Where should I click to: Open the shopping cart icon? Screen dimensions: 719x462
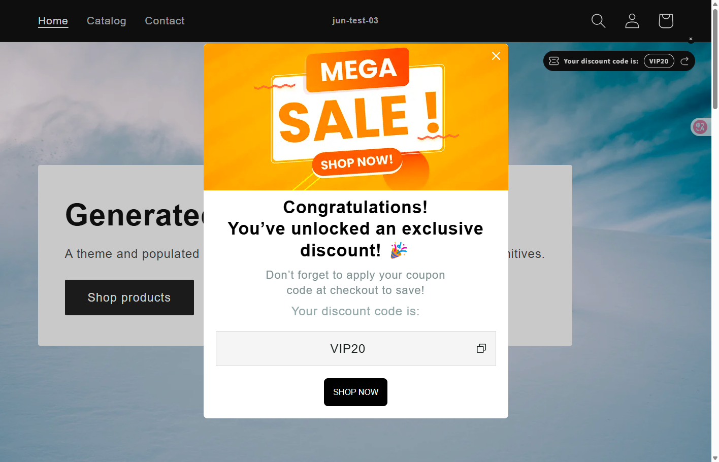(665, 21)
